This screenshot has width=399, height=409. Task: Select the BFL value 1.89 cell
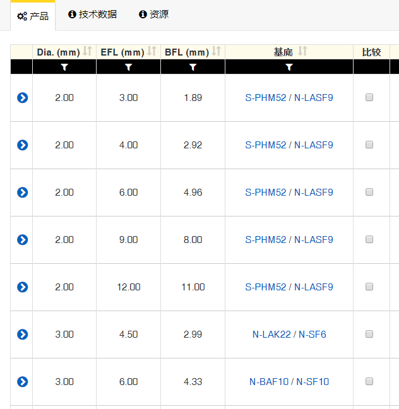(193, 98)
